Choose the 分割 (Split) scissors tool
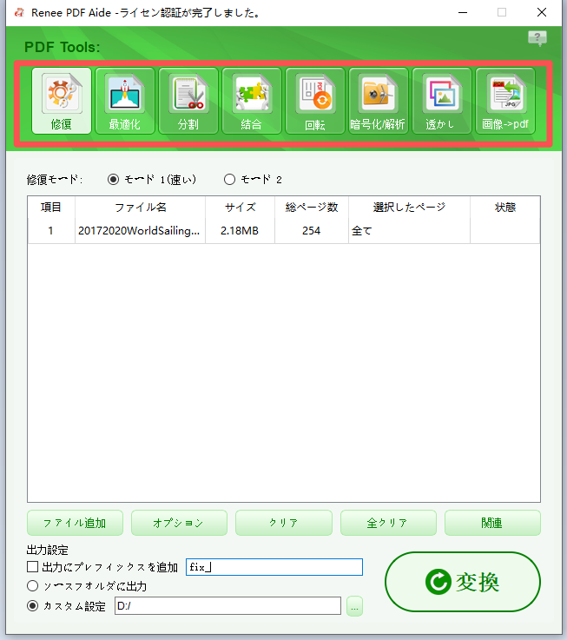The height and width of the screenshot is (640, 567). coord(188,101)
